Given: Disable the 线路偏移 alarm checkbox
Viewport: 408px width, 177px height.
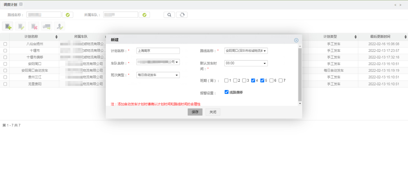Looking at the screenshot, I should pyautogui.click(x=226, y=92).
